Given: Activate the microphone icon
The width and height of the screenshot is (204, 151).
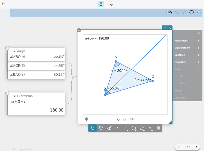Looking at the screenshot, I should pos(111,4).
